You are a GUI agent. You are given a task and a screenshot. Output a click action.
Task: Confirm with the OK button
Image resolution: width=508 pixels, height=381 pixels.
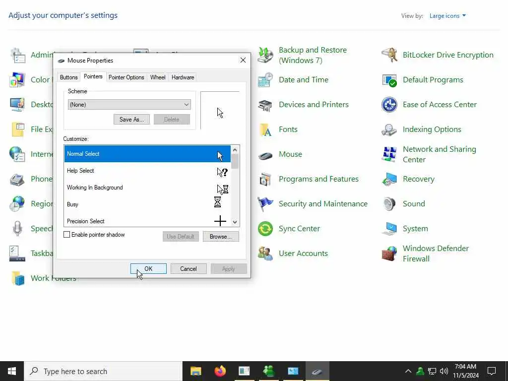coord(148,269)
